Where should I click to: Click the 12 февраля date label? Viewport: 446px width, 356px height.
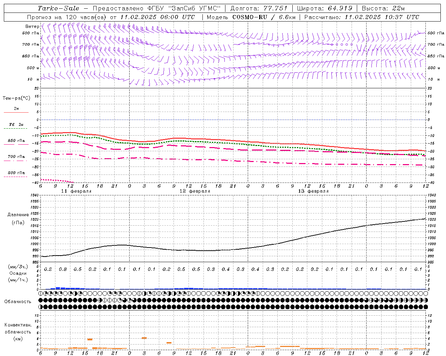(195, 191)
